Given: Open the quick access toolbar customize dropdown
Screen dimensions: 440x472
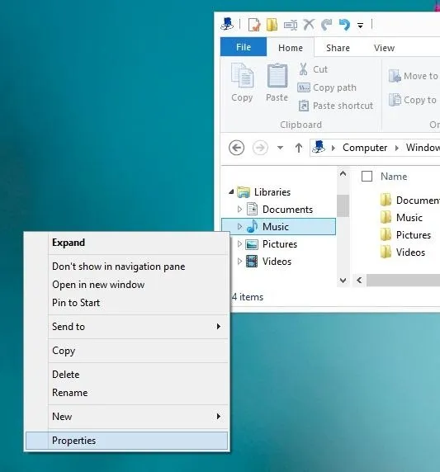Looking at the screenshot, I should pos(360,25).
